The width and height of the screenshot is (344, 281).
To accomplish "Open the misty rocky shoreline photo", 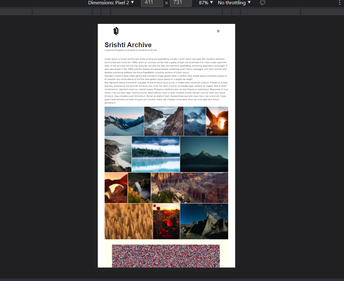I will [164, 121].
